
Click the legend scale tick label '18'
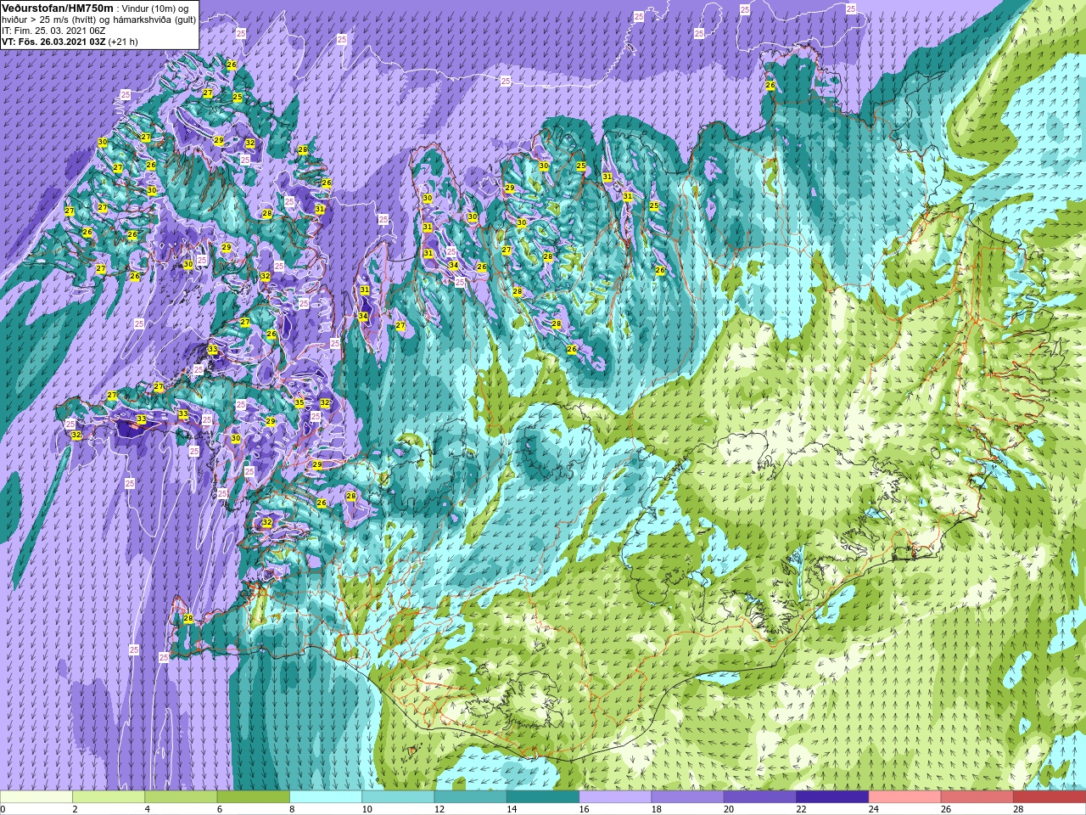pos(657,809)
